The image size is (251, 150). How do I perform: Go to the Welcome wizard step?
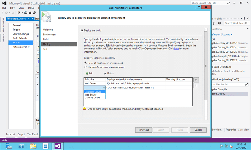[48, 30]
